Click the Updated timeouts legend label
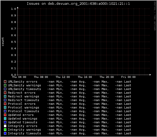The width and height of the screenshot is (157, 137). [23, 122]
